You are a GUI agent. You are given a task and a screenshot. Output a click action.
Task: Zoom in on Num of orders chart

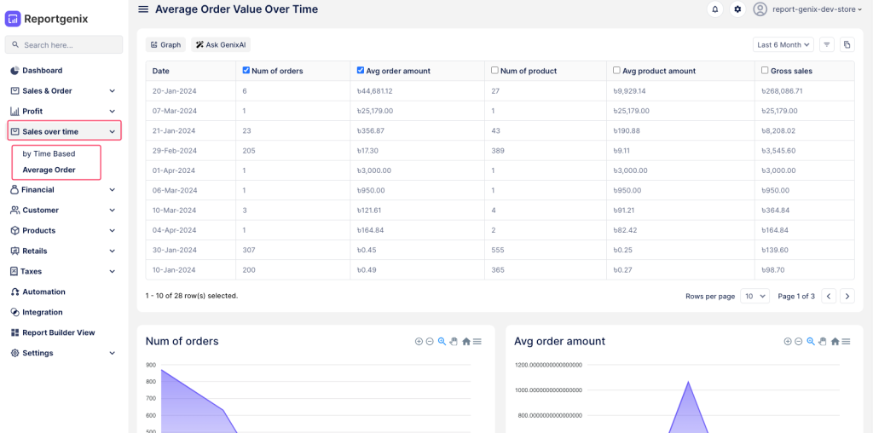coord(419,341)
